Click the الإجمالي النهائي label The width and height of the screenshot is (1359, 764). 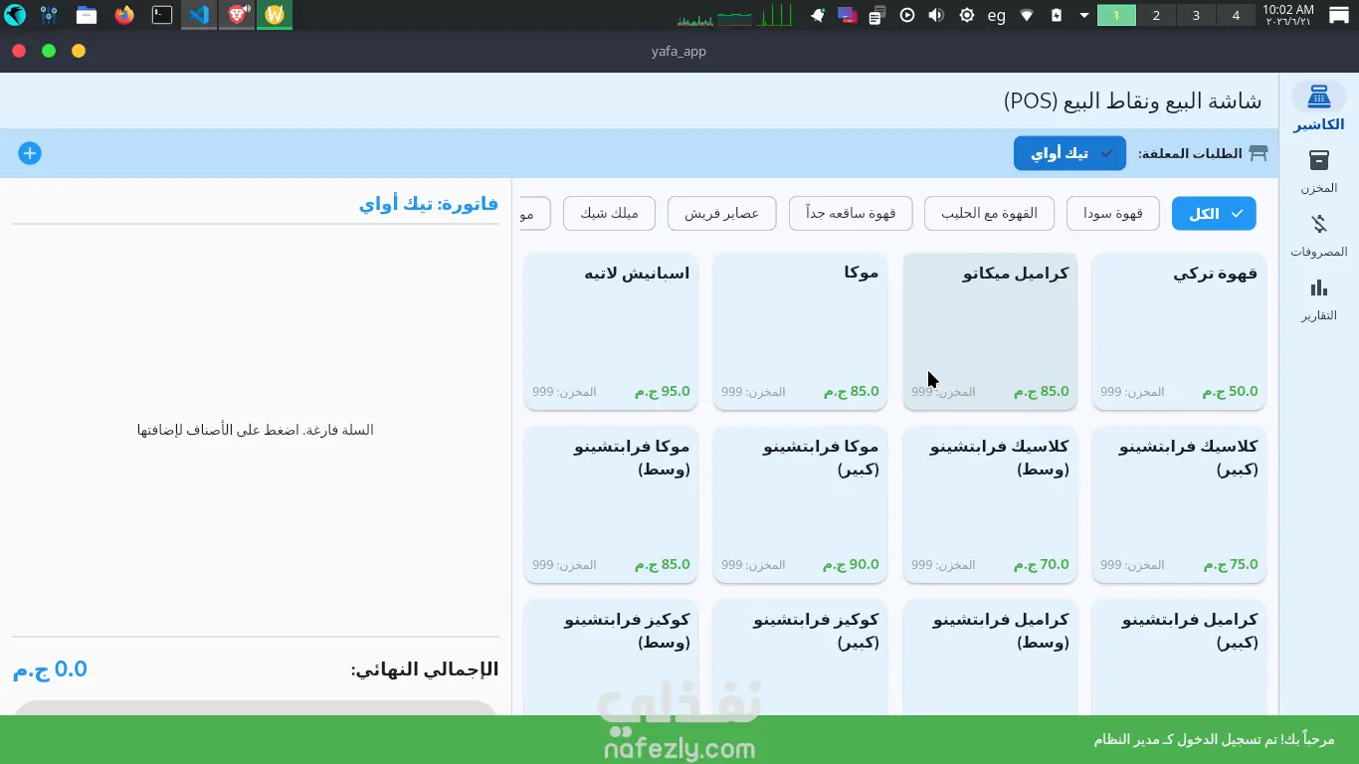425,669
